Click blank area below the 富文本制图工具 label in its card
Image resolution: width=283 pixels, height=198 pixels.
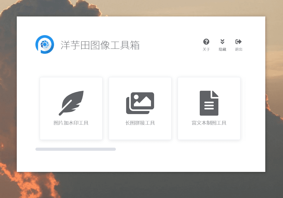click(x=209, y=133)
